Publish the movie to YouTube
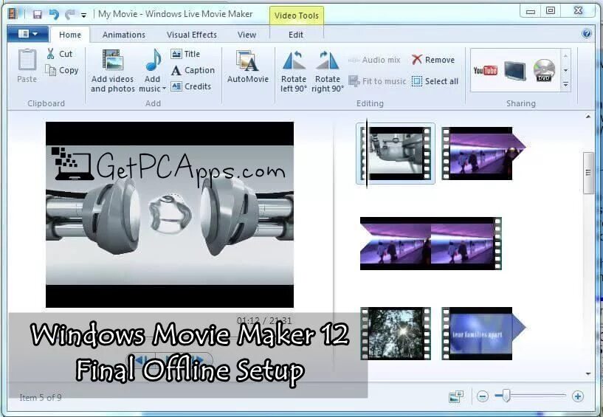The height and width of the screenshot is (417, 603). (x=486, y=70)
